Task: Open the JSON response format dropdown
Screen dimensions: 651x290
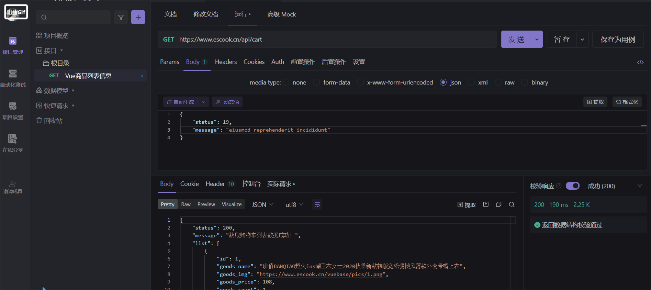Action: coord(262,205)
